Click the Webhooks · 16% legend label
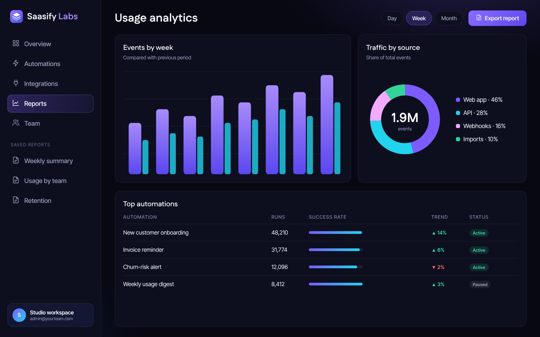 click(484, 126)
